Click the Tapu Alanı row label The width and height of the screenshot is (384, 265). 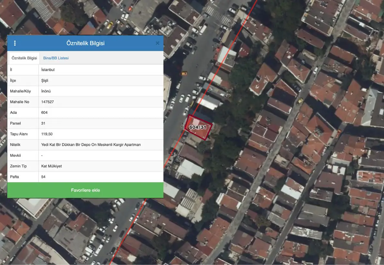click(x=19, y=134)
